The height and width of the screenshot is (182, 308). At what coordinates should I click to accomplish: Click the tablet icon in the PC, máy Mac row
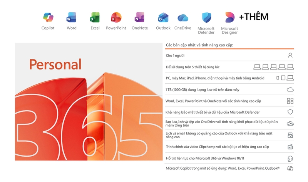click(x=283, y=78)
